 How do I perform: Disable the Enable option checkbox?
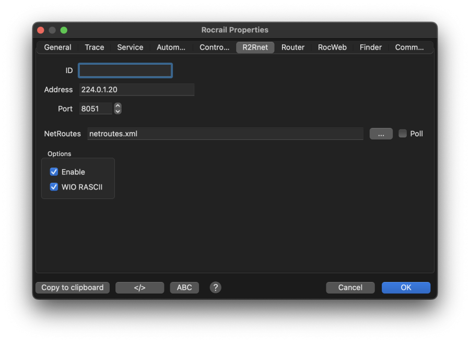click(54, 172)
